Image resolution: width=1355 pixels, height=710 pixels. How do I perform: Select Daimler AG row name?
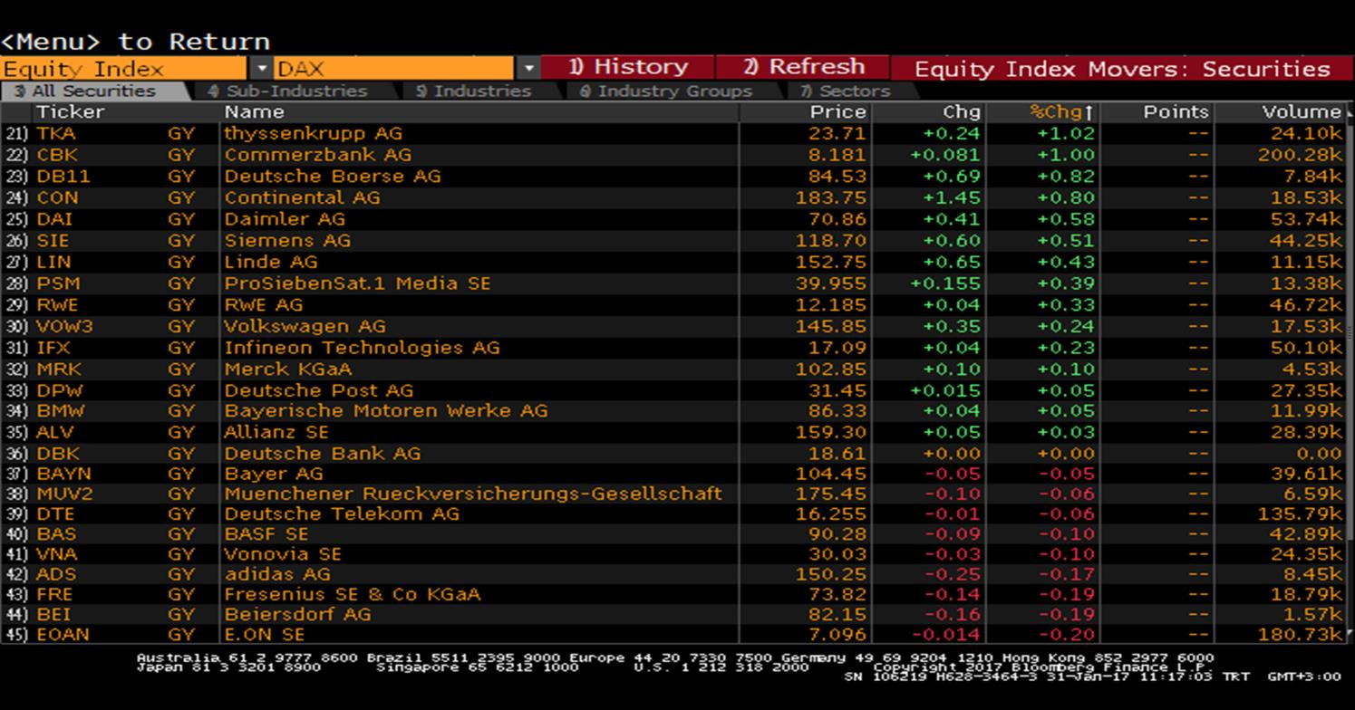click(286, 219)
